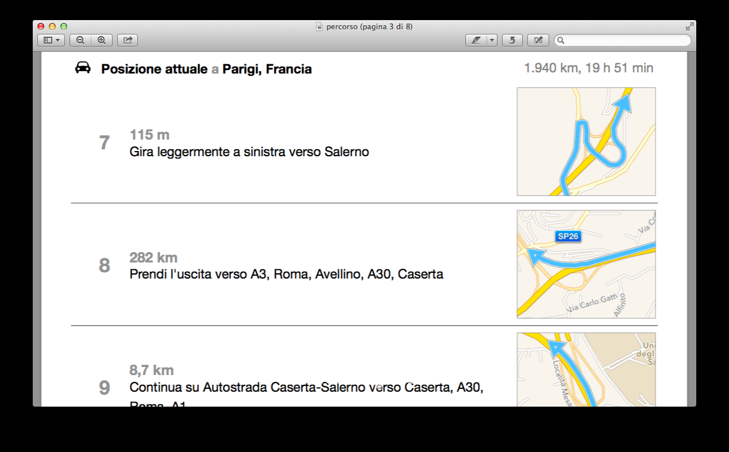Click the zoom in magnifier button
729x452 pixels.
(x=102, y=40)
